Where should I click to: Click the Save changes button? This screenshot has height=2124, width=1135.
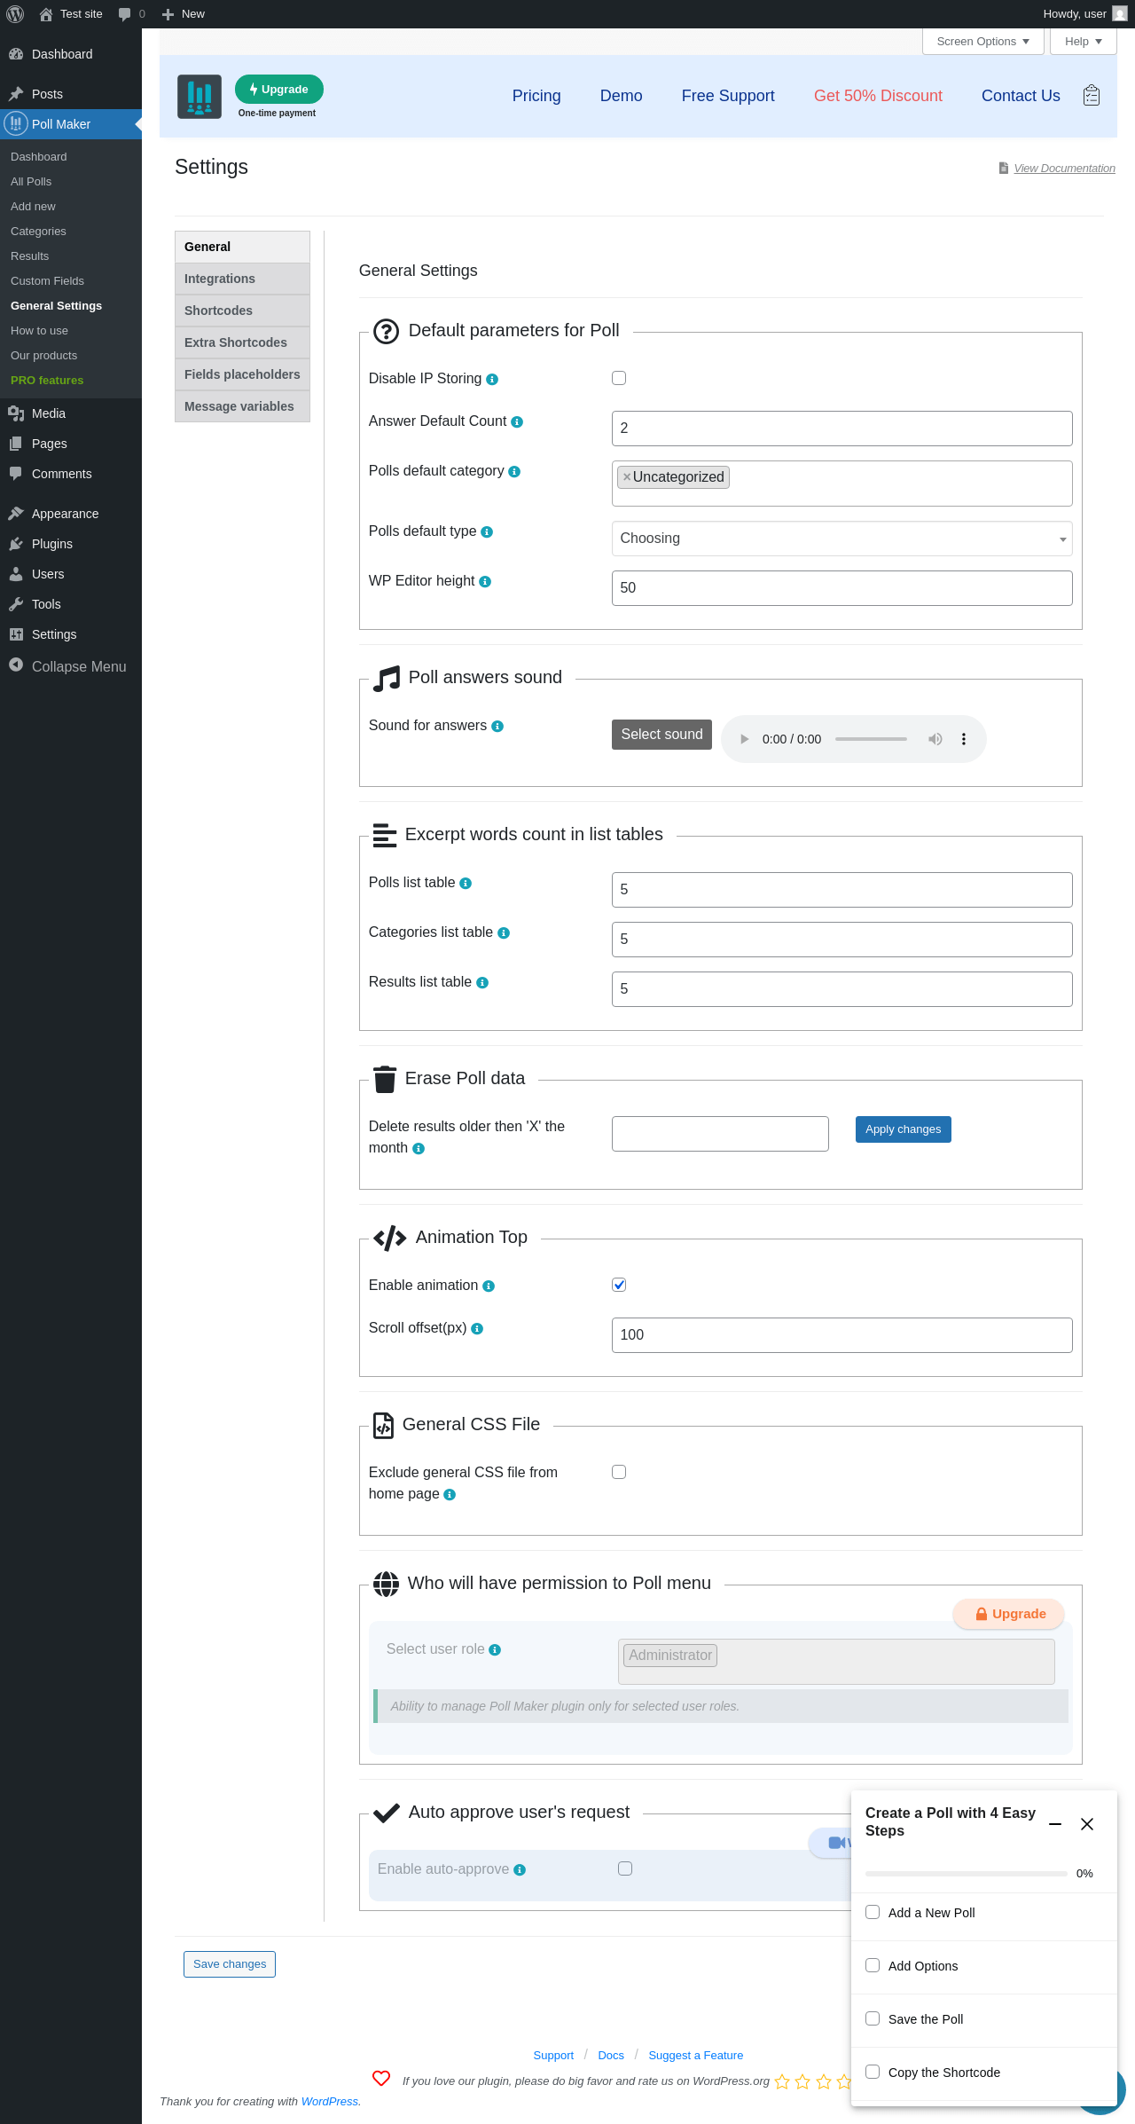point(230,1964)
